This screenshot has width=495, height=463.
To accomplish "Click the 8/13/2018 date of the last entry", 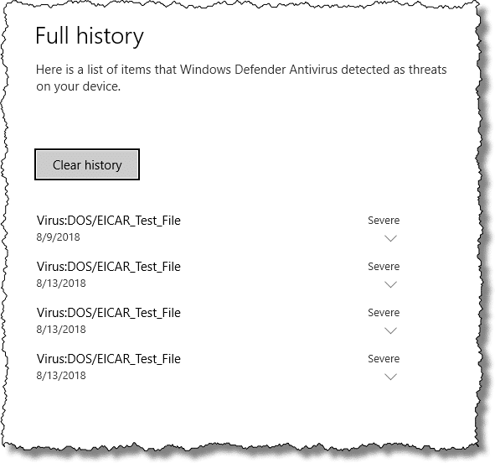I will pos(61,376).
